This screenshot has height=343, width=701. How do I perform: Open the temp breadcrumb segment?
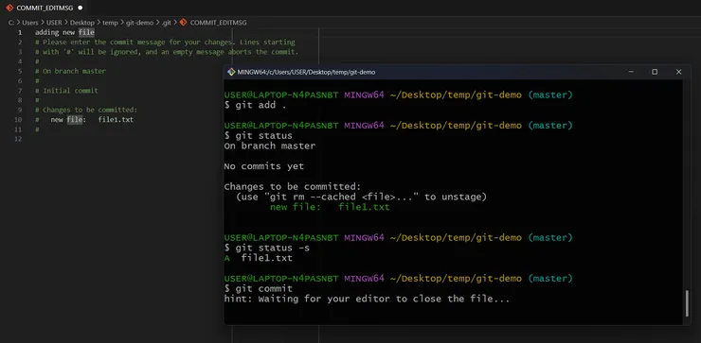pyautogui.click(x=110, y=23)
